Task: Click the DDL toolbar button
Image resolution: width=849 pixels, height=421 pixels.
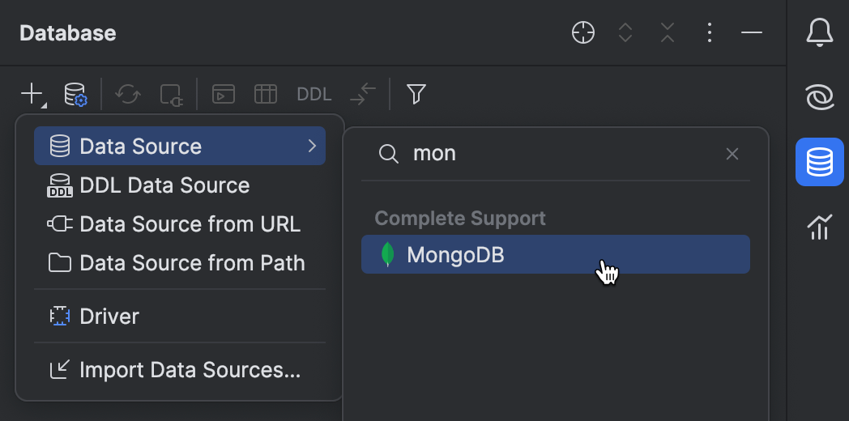Action: tap(314, 95)
